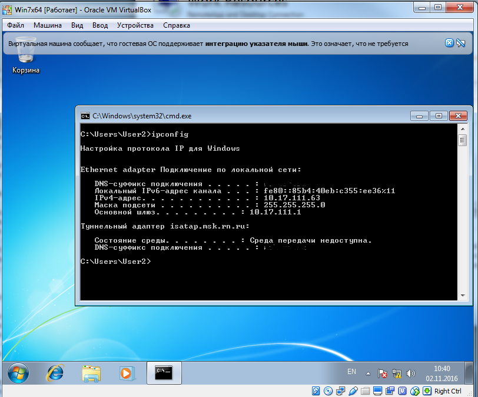
Task: Open the Ввод menu
Action: click(100, 25)
